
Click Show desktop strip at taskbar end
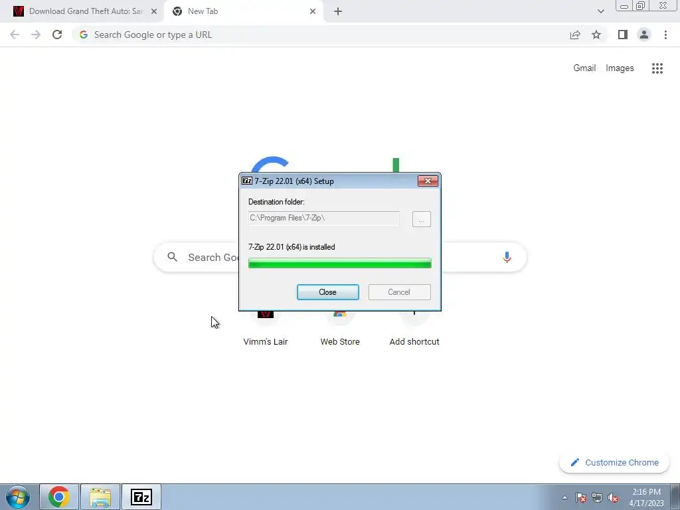[675, 497]
